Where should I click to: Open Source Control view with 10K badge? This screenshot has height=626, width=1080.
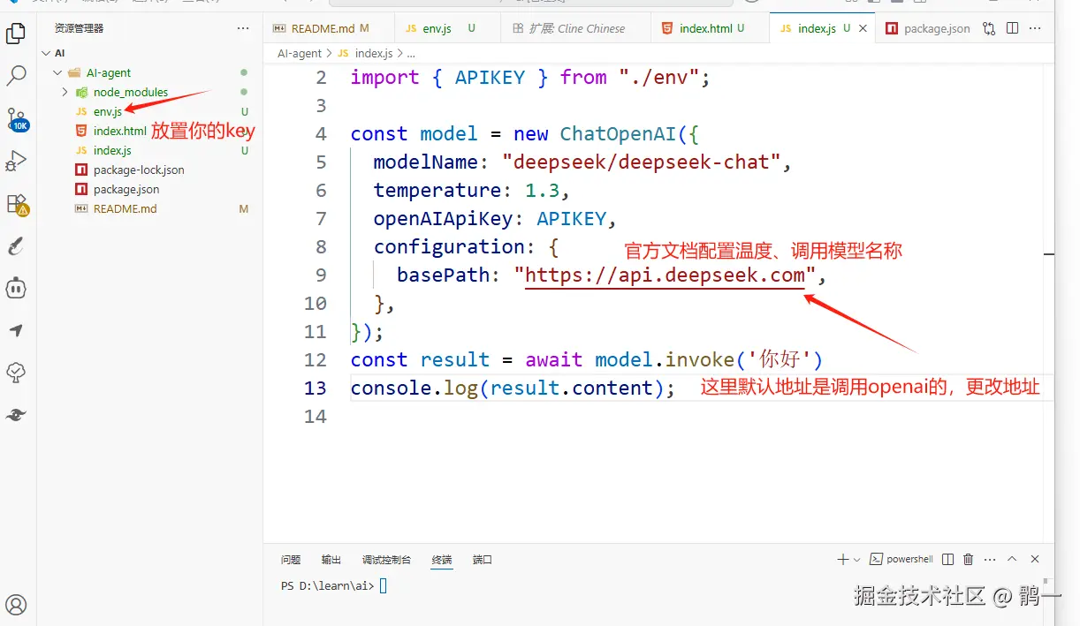click(17, 119)
